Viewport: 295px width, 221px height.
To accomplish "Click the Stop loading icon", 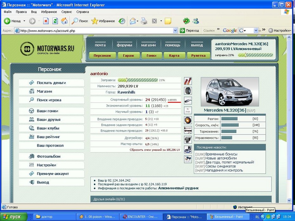I will [46, 21].
